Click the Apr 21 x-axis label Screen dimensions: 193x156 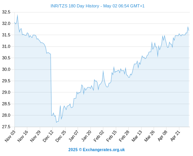click(x=175, y=136)
